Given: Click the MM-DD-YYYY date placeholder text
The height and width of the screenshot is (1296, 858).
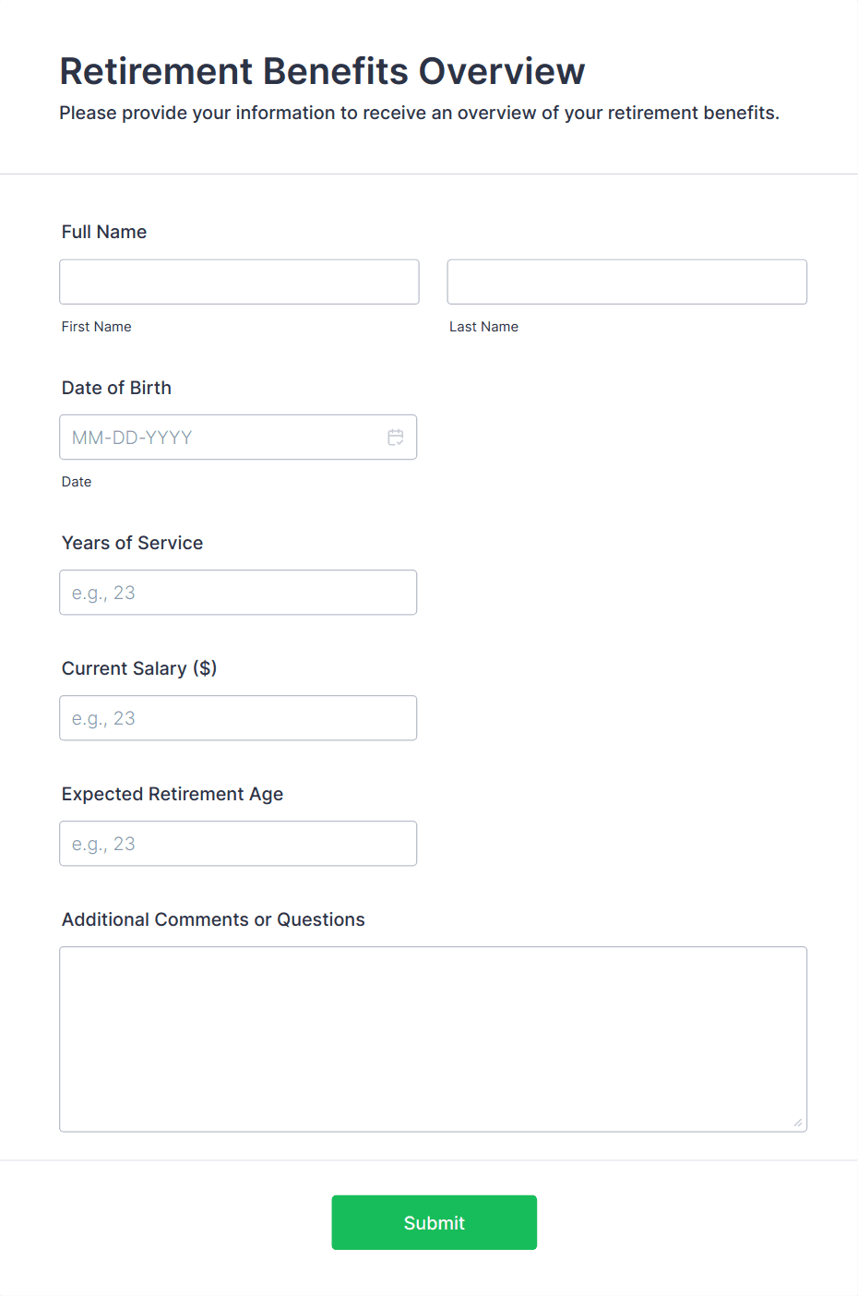Looking at the screenshot, I should [132, 438].
